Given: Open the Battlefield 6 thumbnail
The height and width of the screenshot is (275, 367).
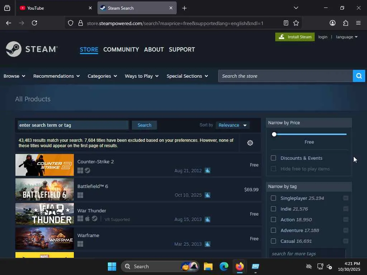Looking at the screenshot, I should [44, 189].
